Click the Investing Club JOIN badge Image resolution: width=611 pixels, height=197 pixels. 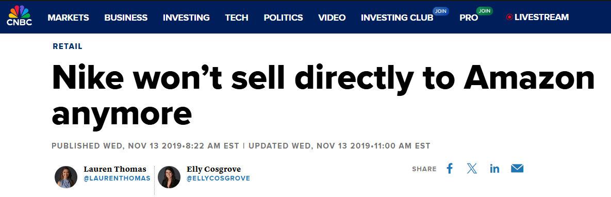pyautogui.click(x=441, y=11)
